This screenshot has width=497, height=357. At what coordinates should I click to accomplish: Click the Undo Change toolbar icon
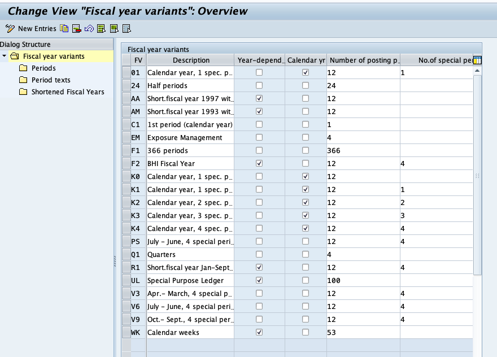click(89, 29)
